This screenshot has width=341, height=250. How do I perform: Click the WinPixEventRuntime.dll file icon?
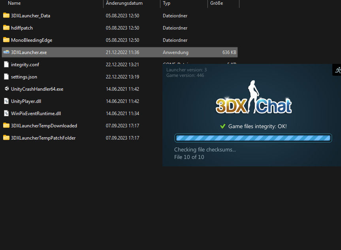coord(6,113)
